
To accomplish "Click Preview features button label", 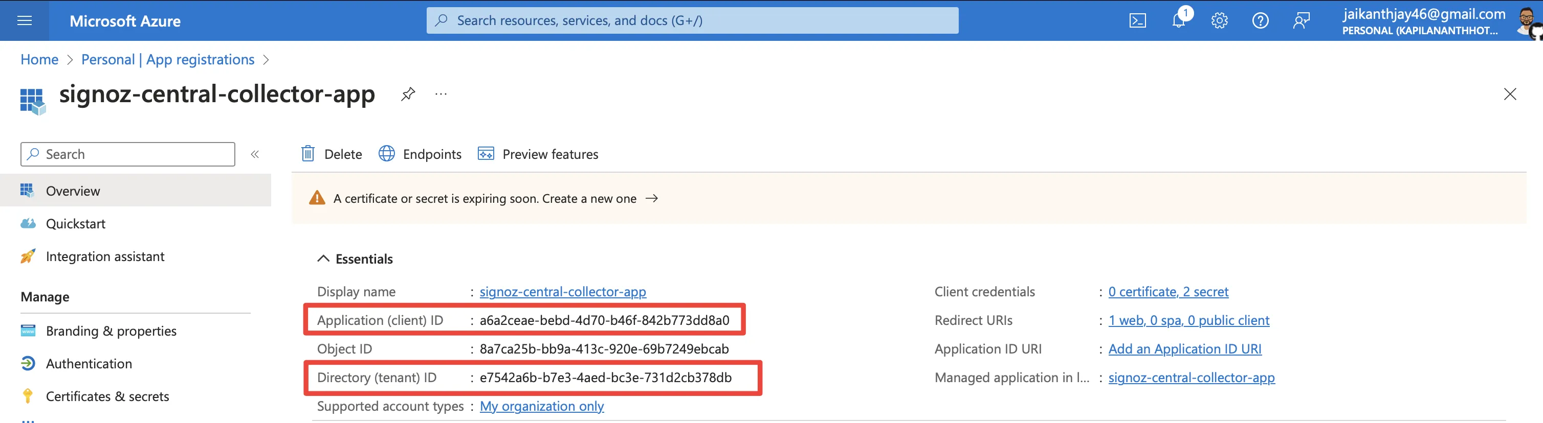I will (x=550, y=154).
